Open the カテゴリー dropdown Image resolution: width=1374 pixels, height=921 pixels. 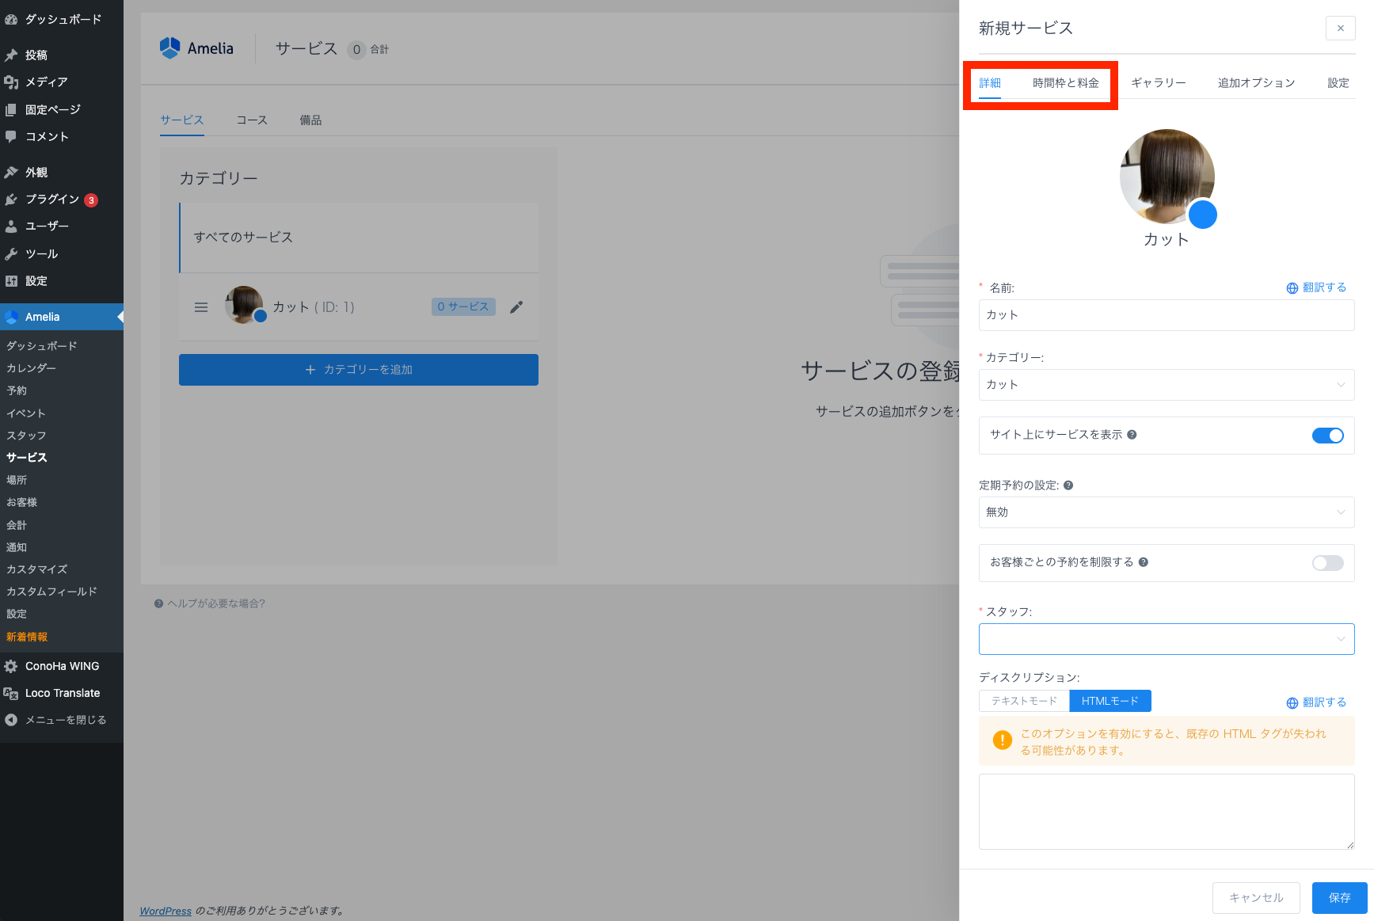click(x=1166, y=385)
